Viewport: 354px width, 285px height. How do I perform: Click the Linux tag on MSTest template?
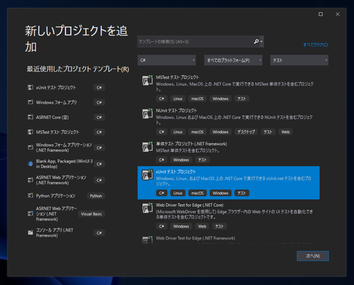click(178, 98)
